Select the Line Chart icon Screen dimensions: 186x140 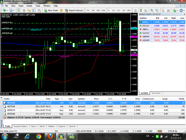[146, 10]
